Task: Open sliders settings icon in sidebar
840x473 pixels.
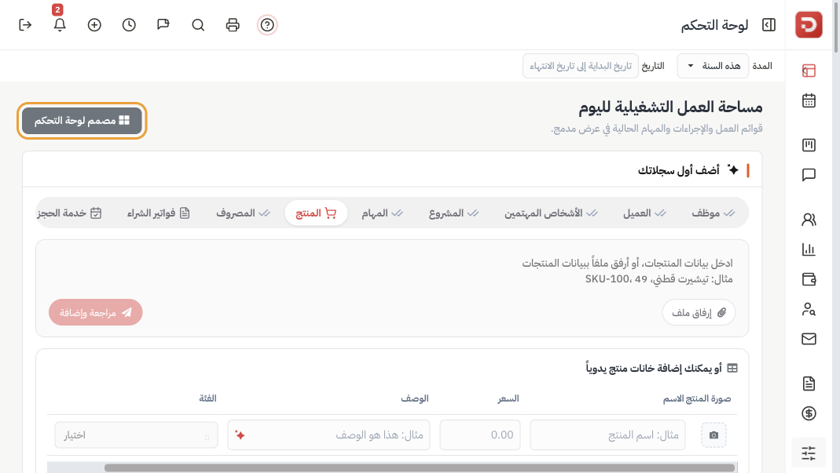Action: pyautogui.click(x=809, y=453)
